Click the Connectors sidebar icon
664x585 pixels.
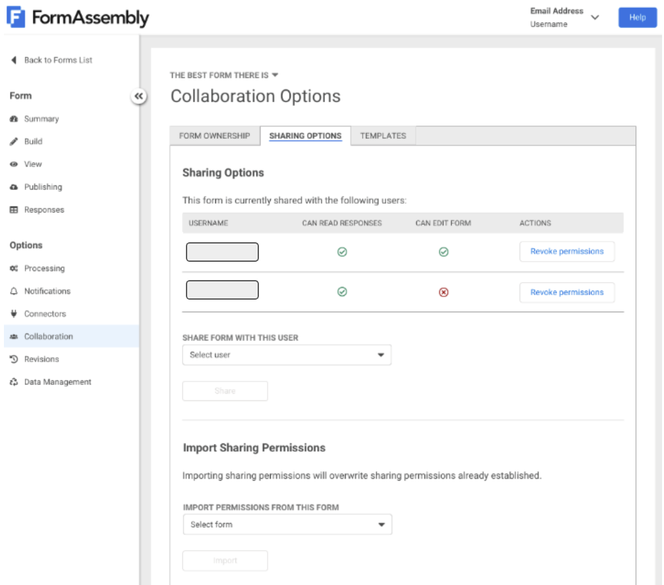coord(42,313)
